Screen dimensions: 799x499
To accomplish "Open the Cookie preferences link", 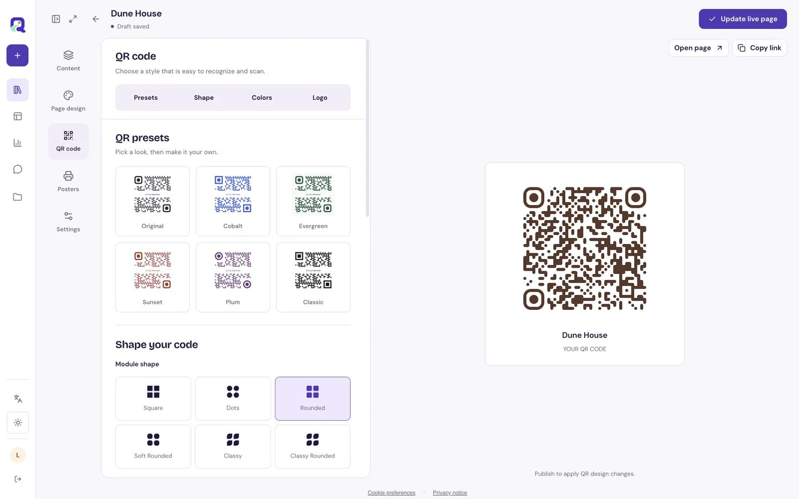I will pyautogui.click(x=391, y=493).
